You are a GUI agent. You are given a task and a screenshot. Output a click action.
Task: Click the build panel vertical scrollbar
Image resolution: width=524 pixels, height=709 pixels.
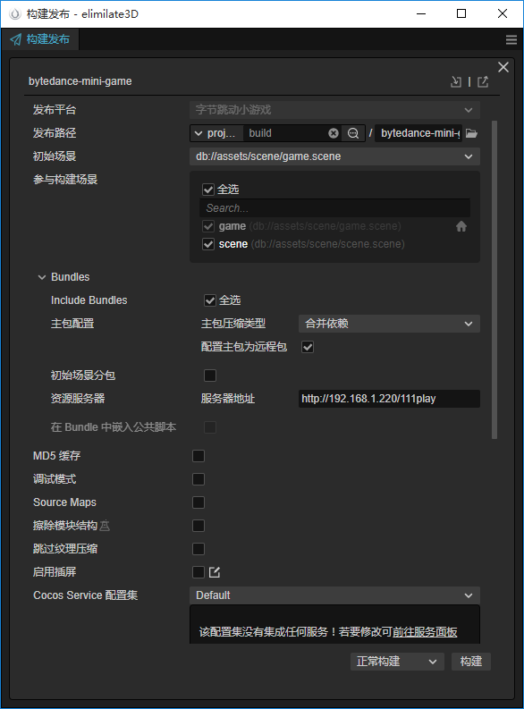494,280
